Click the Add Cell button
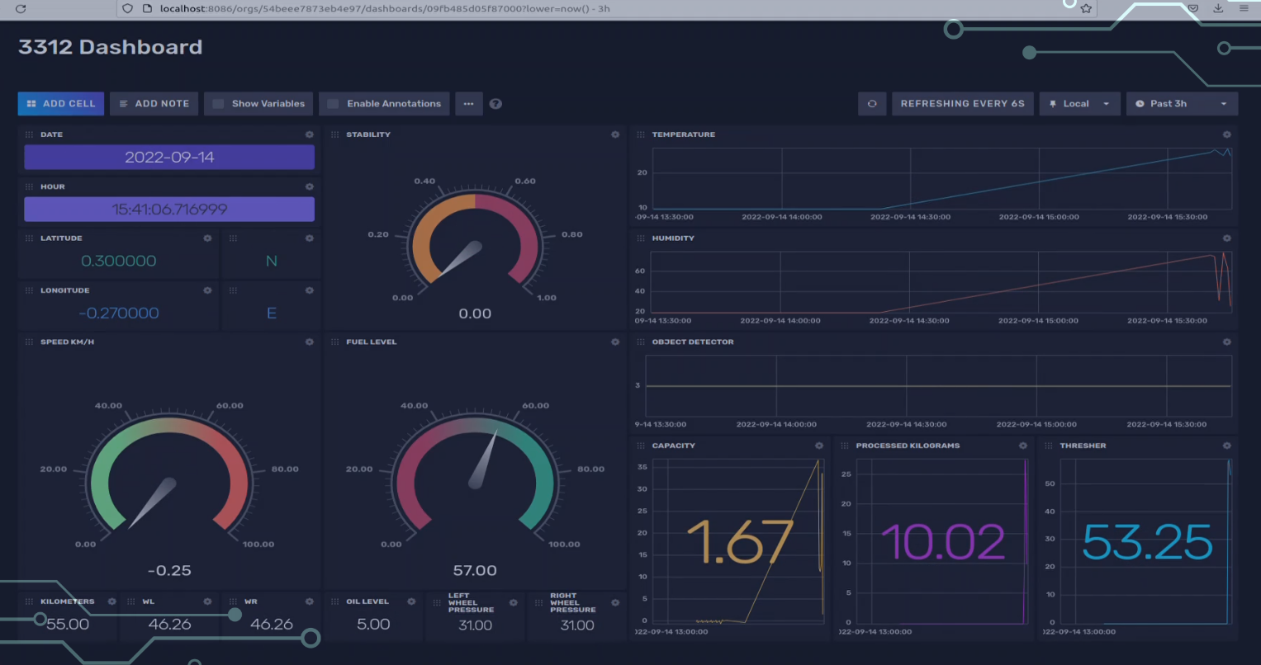The height and width of the screenshot is (665, 1261). pyautogui.click(x=61, y=104)
